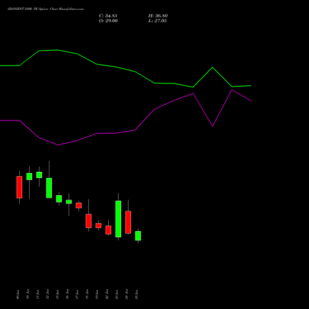Select the red candle above date 18
Screen dimensions: 309x309
pyautogui.click(x=88, y=221)
